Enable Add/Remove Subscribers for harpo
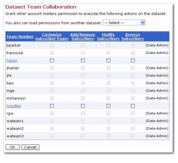This screenshot has height=163, width=178. (x=83, y=60)
